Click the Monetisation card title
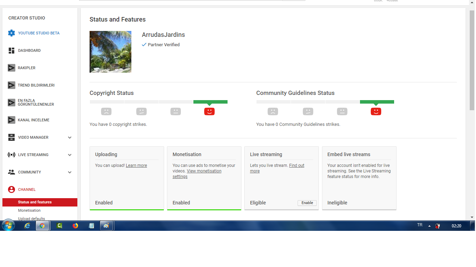476x267 pixels. pyautogui.click(x=187, y=154)
